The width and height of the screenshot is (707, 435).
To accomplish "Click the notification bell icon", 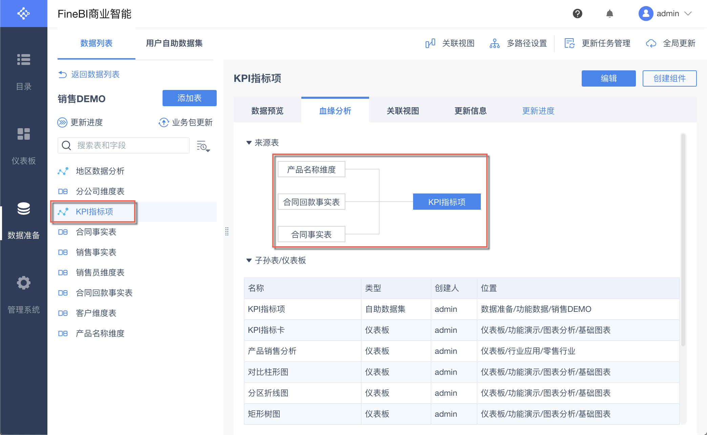I will coord(609,14).
